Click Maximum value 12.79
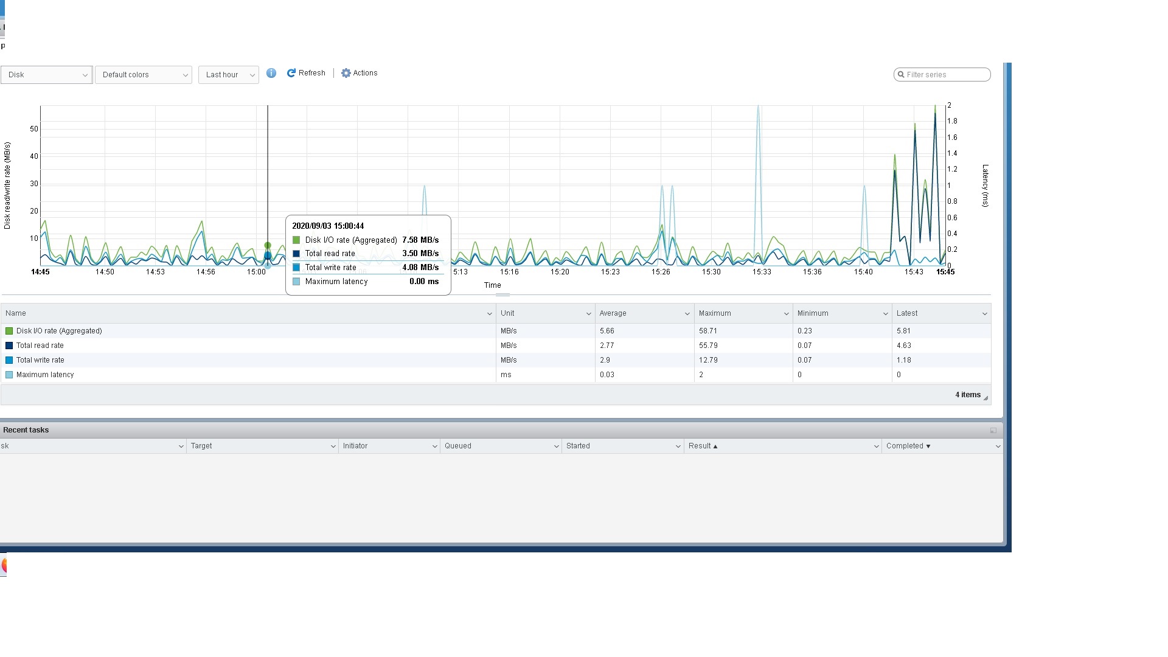 coord(708,360)
